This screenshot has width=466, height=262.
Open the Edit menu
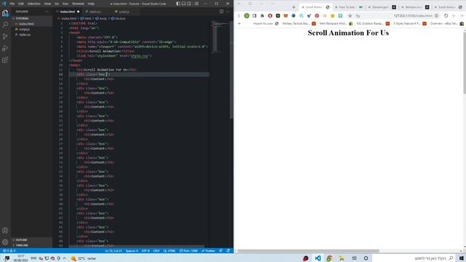pyautogui.click(x=21, y=4)
